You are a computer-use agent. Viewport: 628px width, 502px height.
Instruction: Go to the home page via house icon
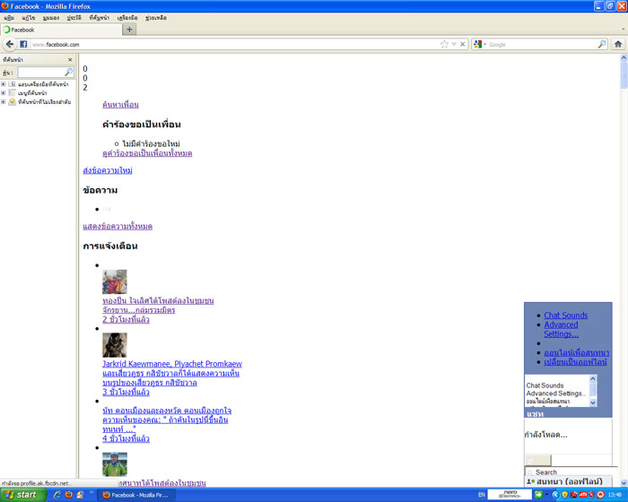click(x=618, y=44)
